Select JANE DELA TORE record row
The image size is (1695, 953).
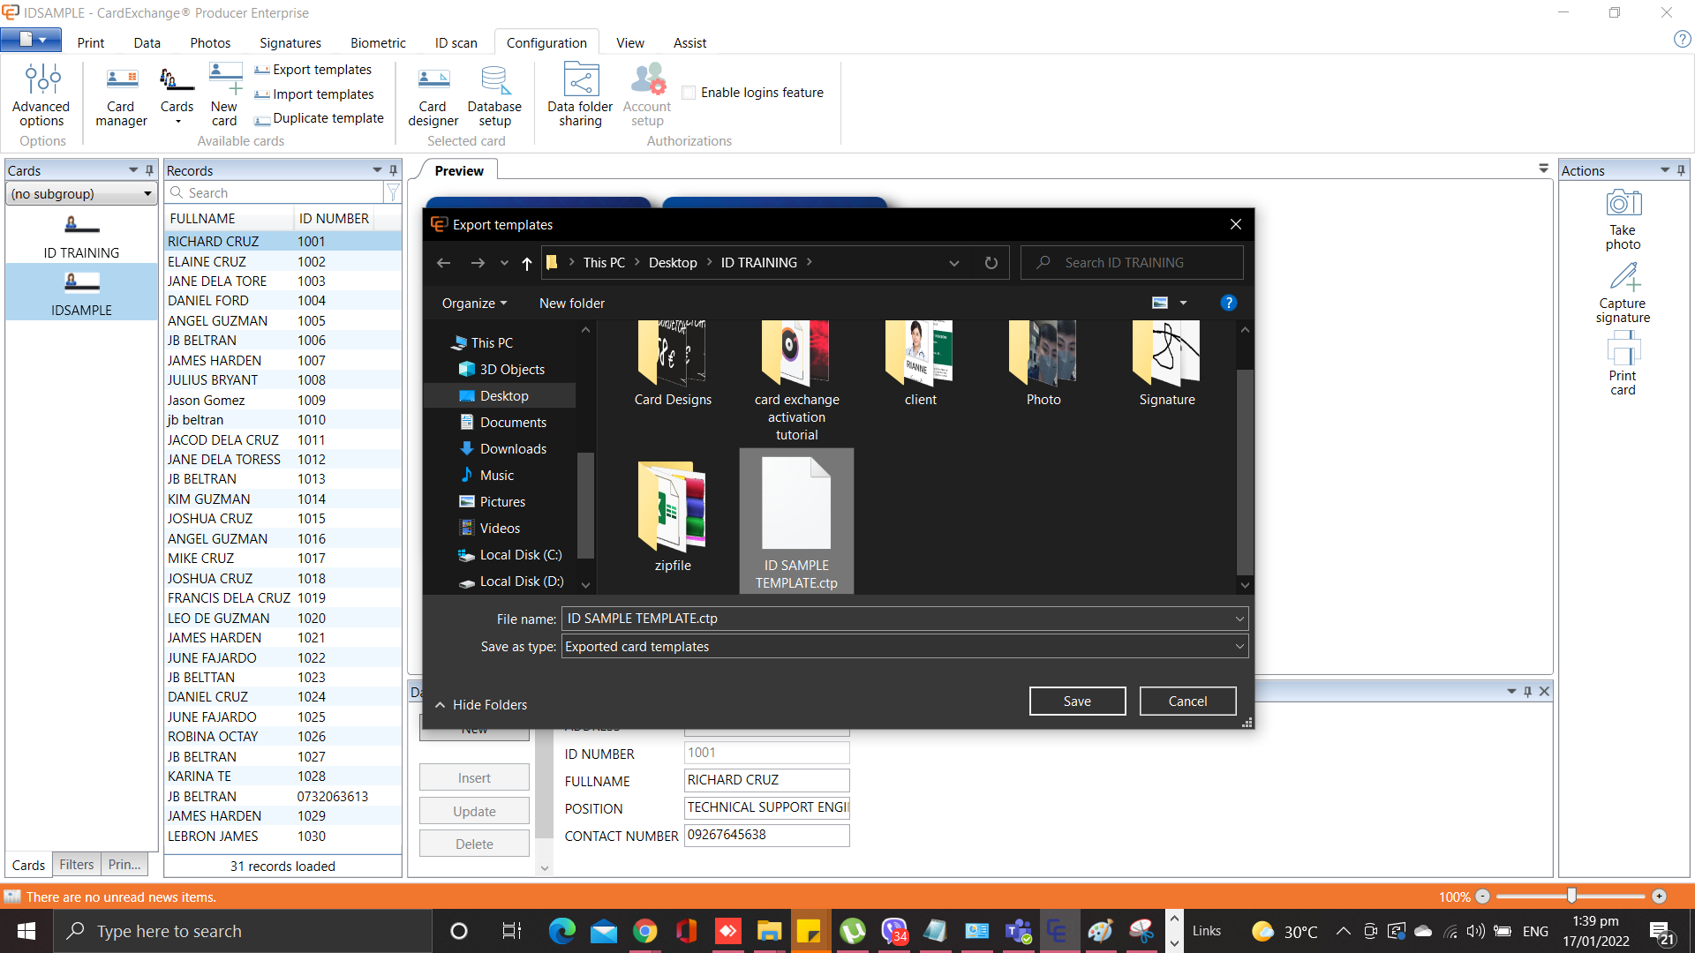283,281
